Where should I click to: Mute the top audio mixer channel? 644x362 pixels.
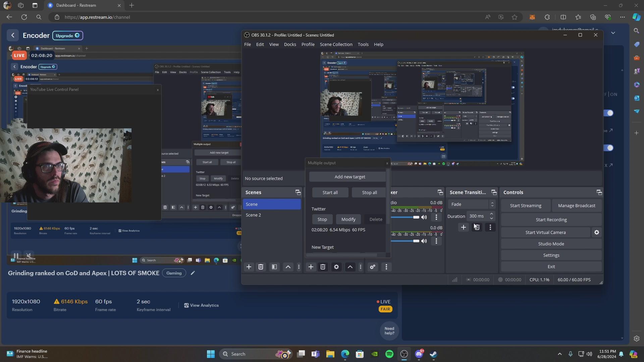click(424, 217)
